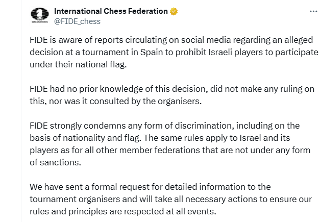Click the @FIDE_chess handle
320x222 pixels.
[77, 21]
